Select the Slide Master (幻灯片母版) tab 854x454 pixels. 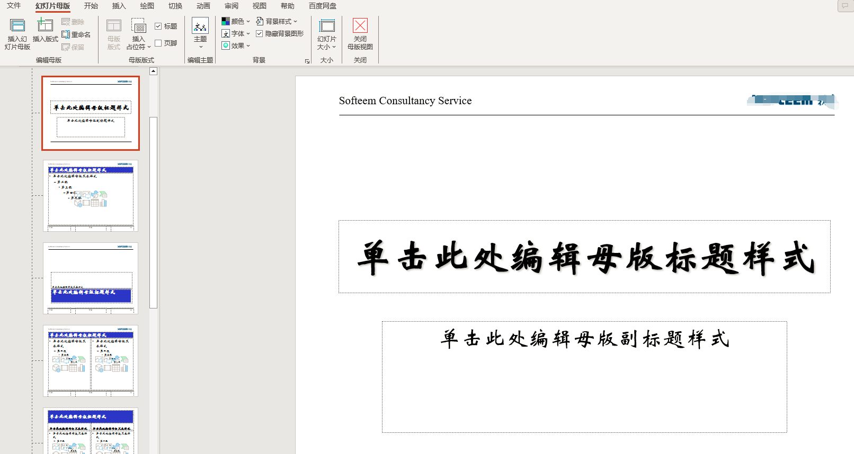52,6
